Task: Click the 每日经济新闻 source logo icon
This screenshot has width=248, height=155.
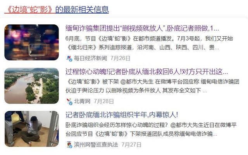Action: 69,58
